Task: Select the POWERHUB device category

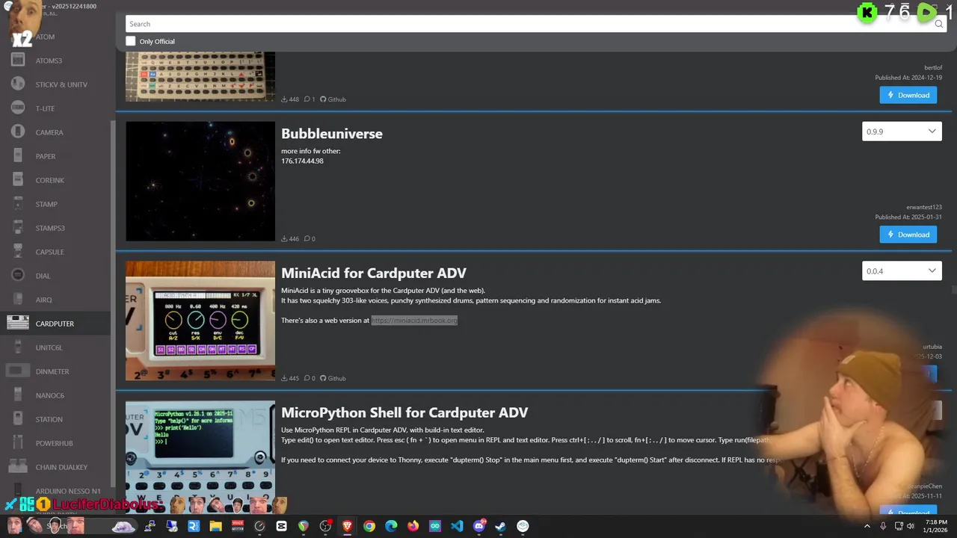Action: [55, 443]
